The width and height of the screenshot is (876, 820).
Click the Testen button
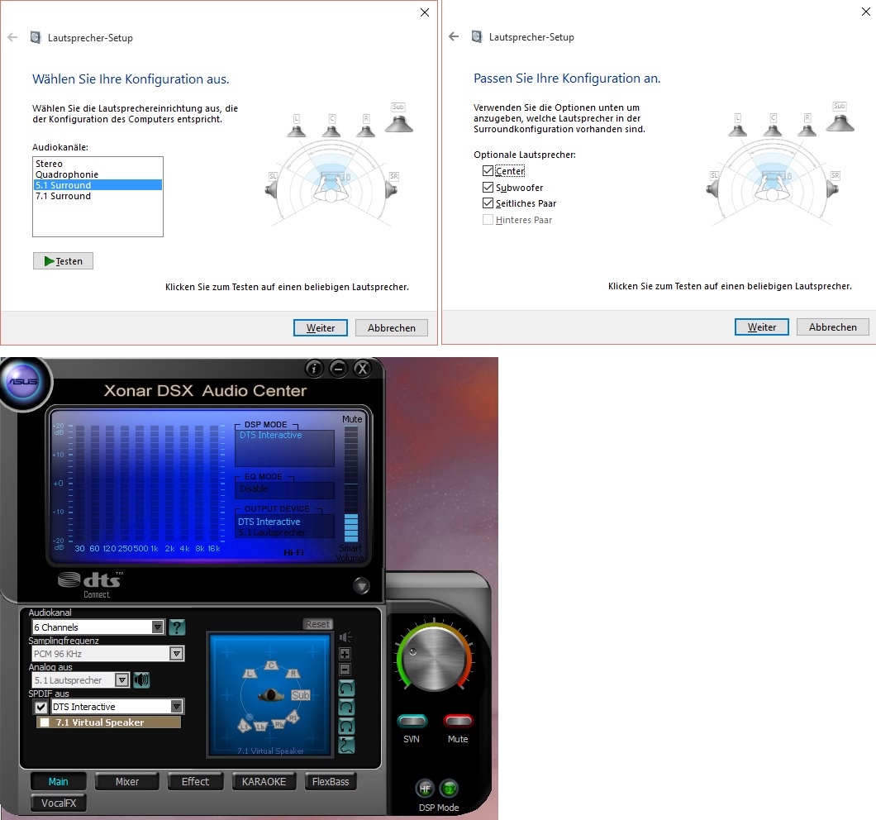point(63,261)
